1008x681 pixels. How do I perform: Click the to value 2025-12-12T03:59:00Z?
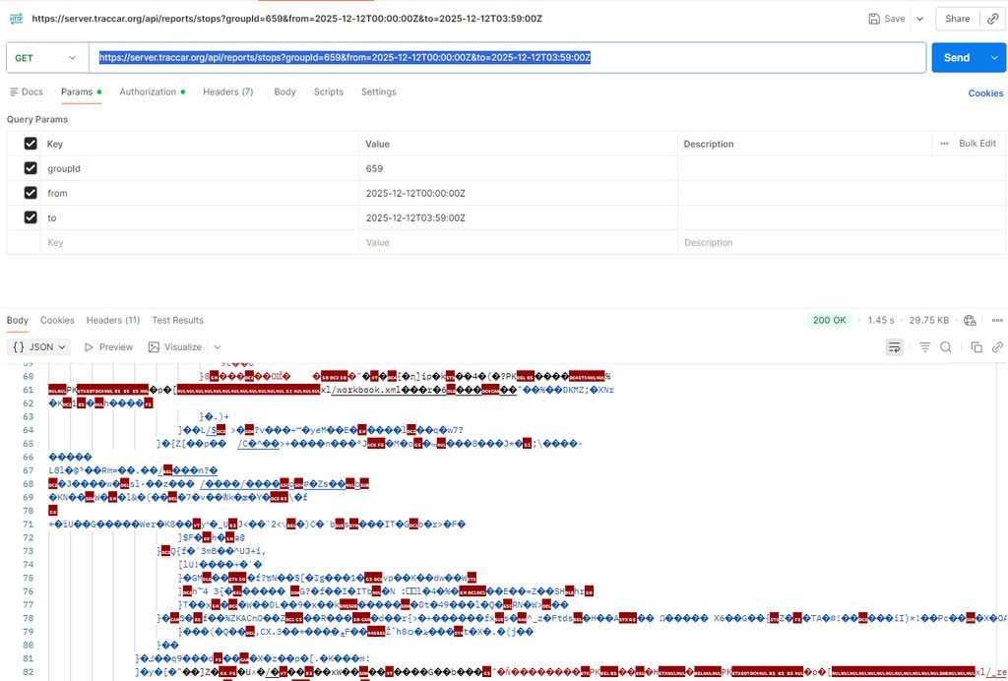415,217
